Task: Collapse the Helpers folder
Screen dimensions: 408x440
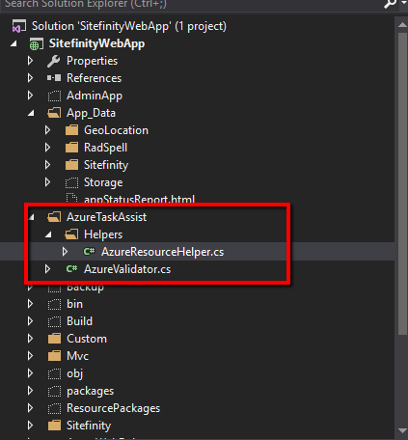Action: click(48, 234)
